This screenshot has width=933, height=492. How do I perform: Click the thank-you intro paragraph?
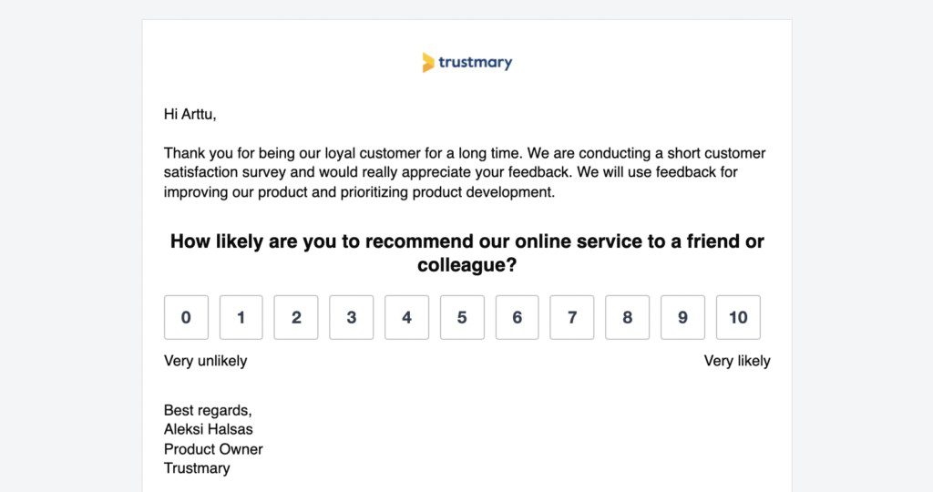point(465,172)
